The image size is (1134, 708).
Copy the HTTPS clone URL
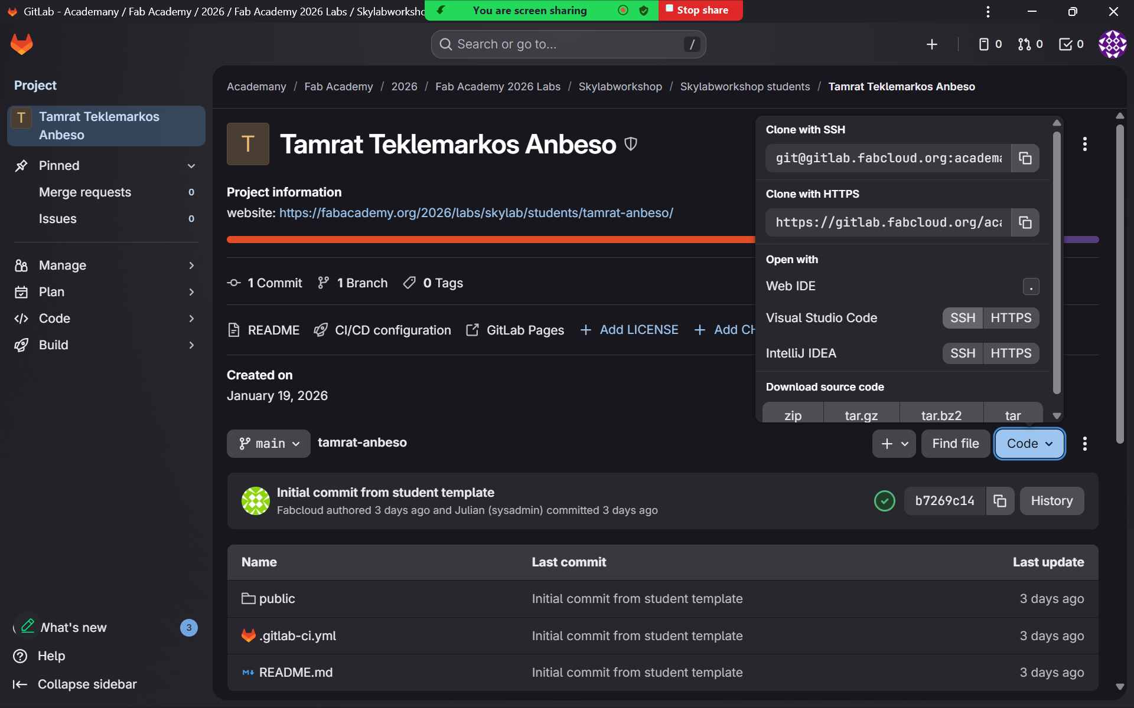coord(1025,222)
